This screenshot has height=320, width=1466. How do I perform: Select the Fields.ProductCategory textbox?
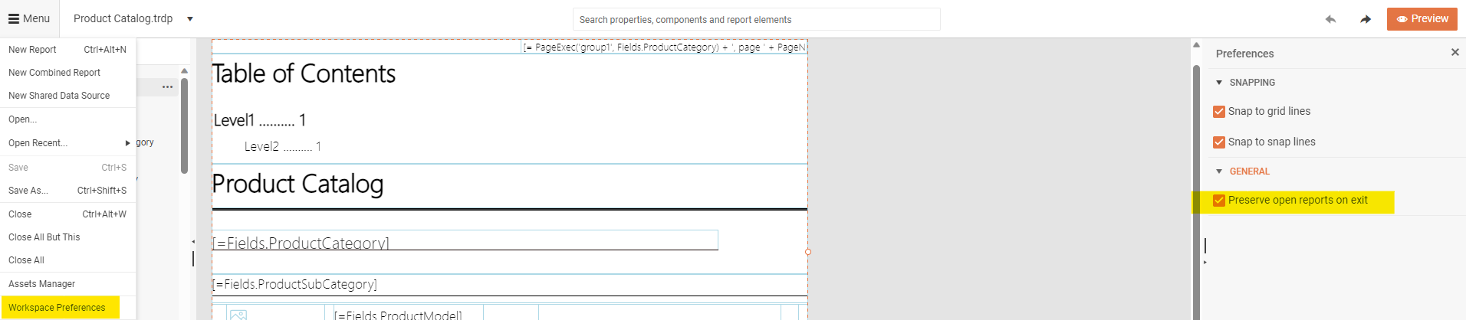[x=465, y=240]
